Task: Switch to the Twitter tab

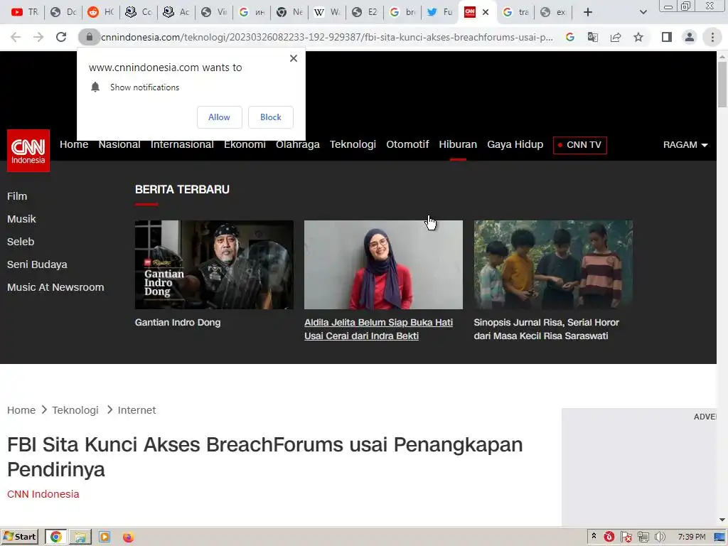Action: 439,12
